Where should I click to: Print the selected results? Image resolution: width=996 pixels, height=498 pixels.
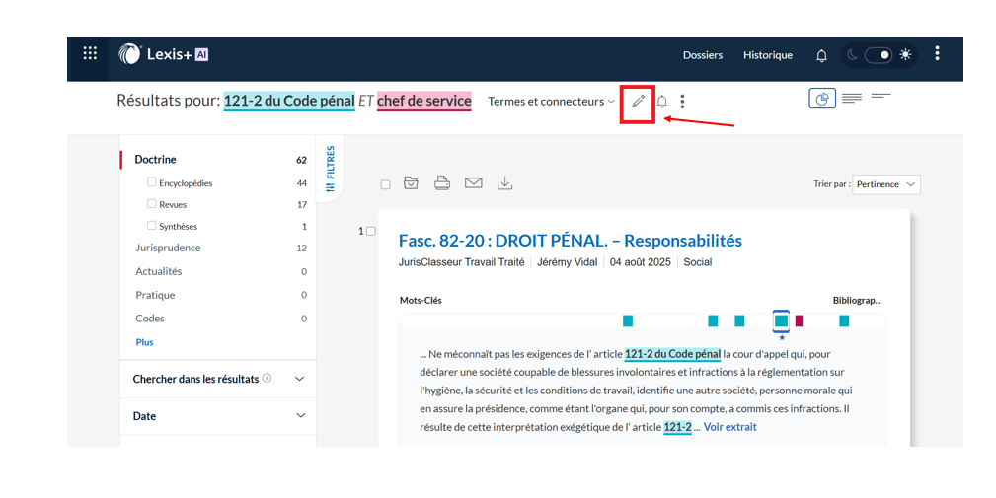pos(442,183)
